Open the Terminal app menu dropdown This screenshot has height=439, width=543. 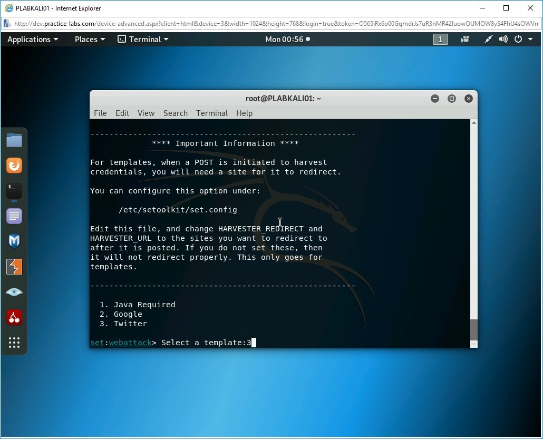pos(143,39)
